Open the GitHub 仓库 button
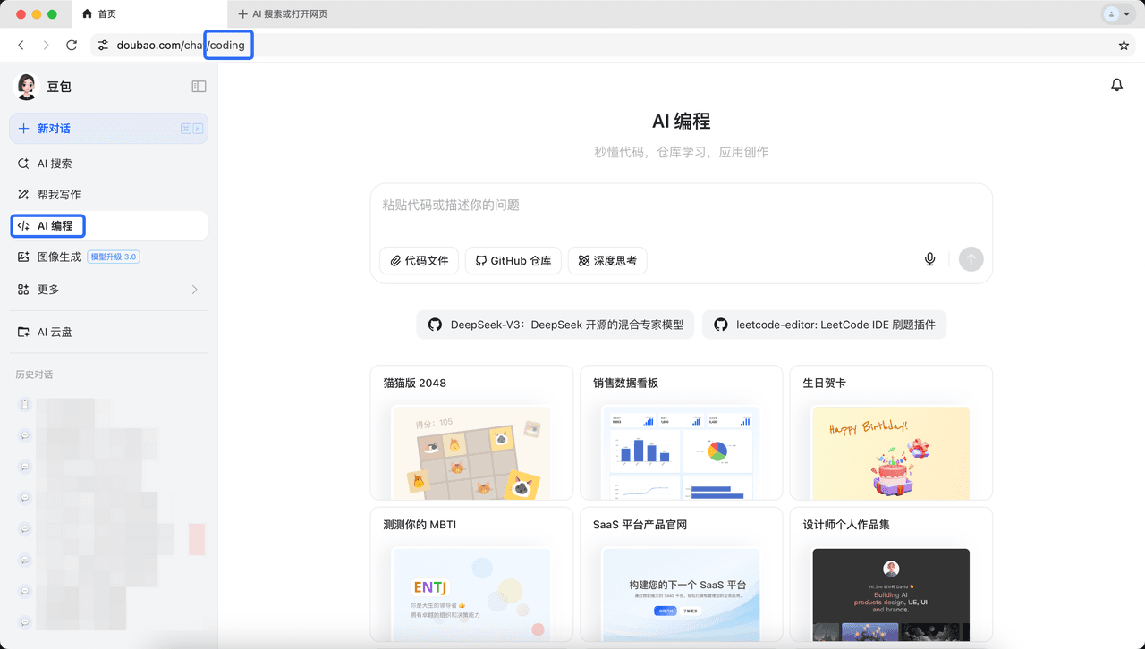Image resolution: width=1145 pixels, height=649 pixels. pos(513,261)
